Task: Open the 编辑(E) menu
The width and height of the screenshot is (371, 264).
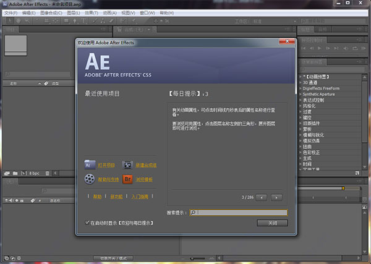Action: (x=28, y=13)
